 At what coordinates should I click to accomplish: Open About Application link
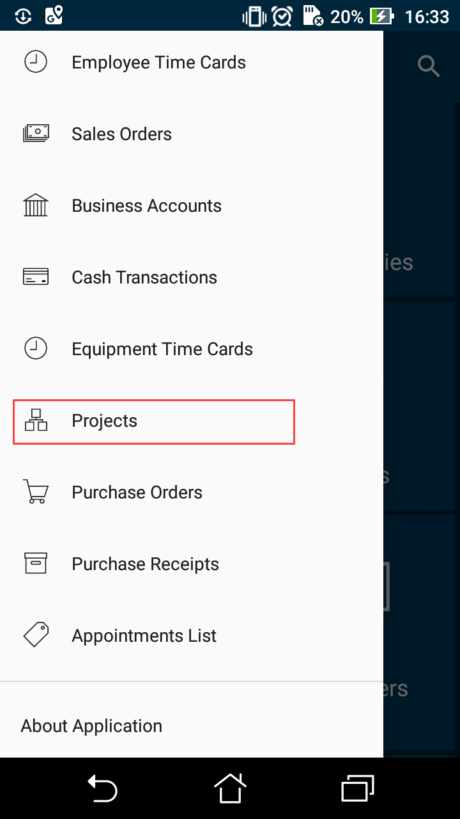click(91, 726)
